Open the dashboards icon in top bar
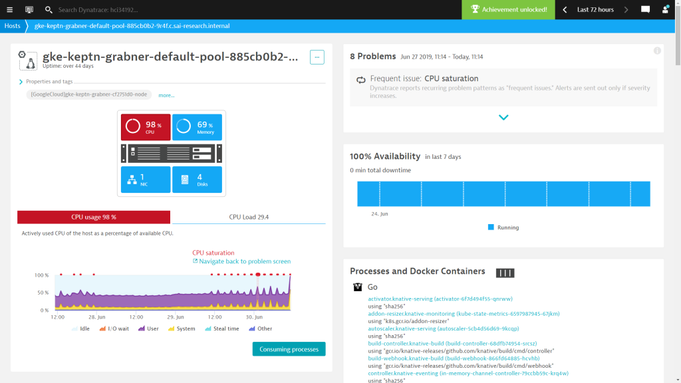 point(29,10)
